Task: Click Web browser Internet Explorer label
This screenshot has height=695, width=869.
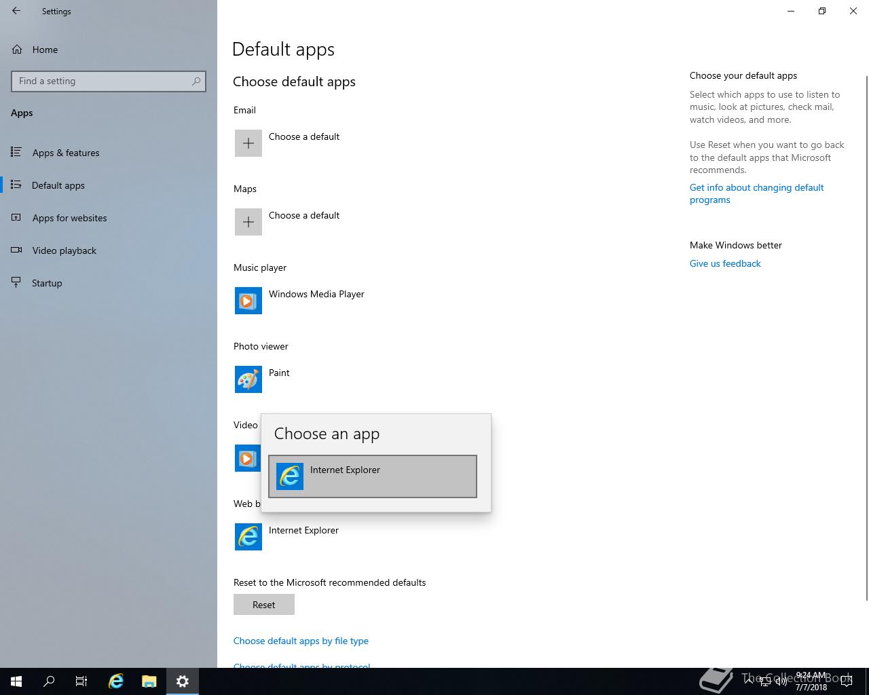Action: [x=303, y=530]
